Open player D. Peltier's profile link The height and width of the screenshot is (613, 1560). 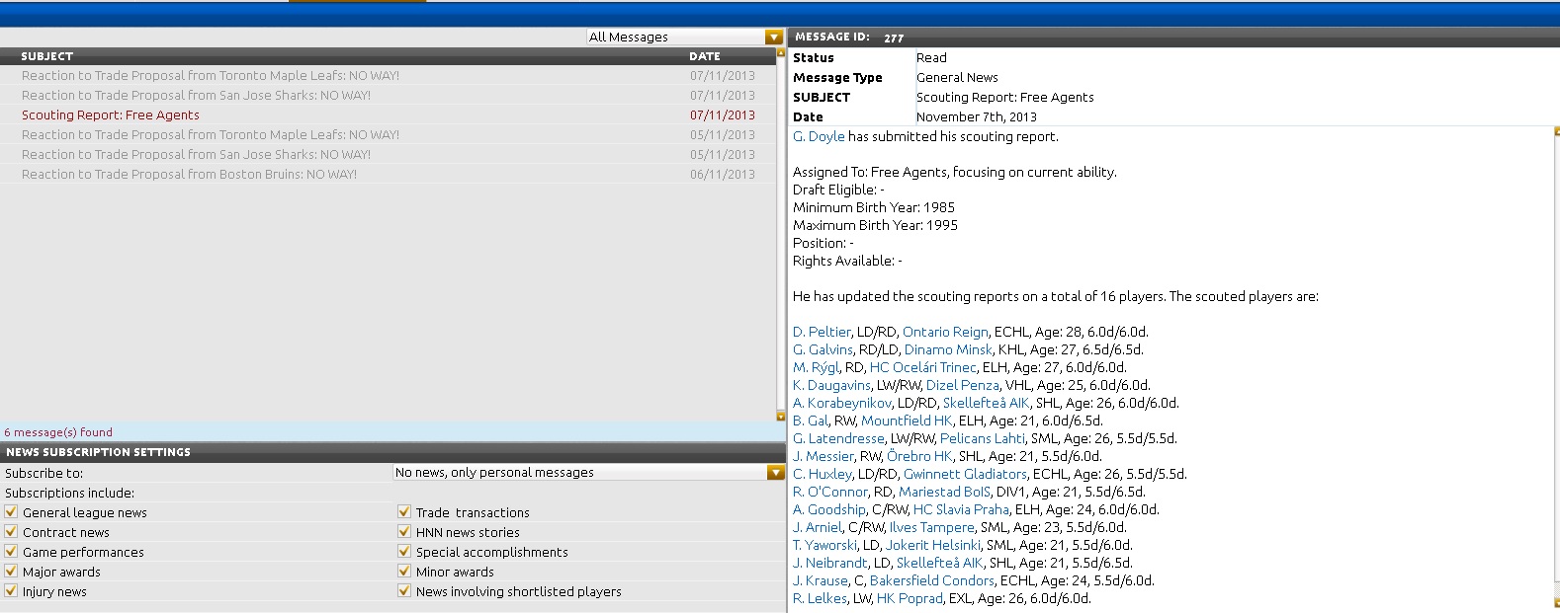pyautogui.click(x=821, y=333)
